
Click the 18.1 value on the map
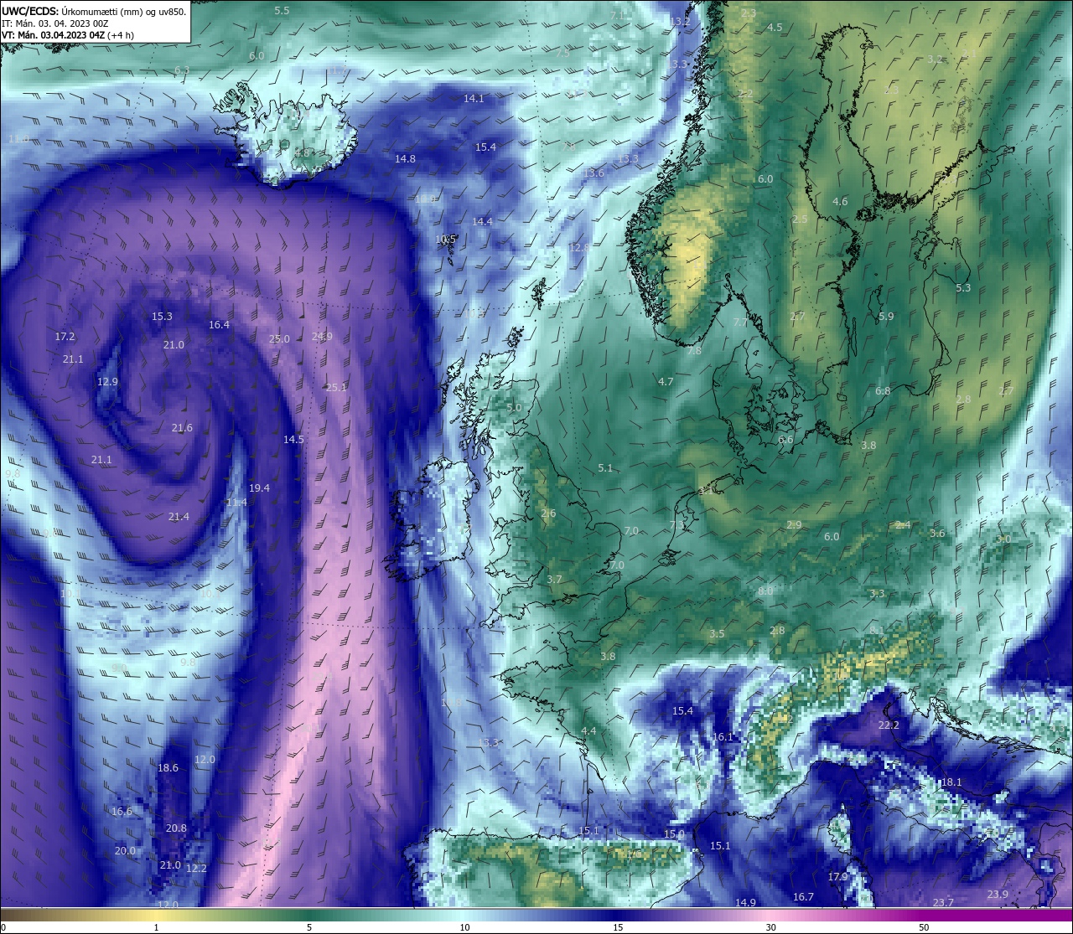tap(951, 782)
